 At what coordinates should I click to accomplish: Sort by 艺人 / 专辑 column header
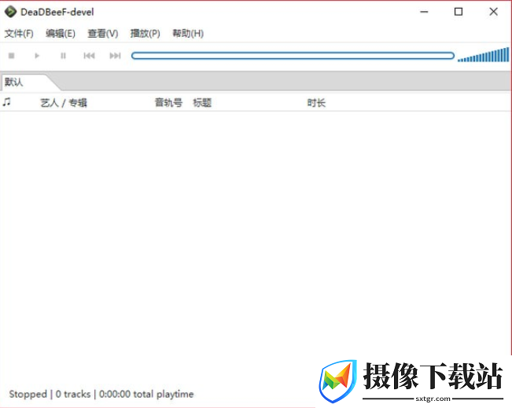(x=64, y=103)
